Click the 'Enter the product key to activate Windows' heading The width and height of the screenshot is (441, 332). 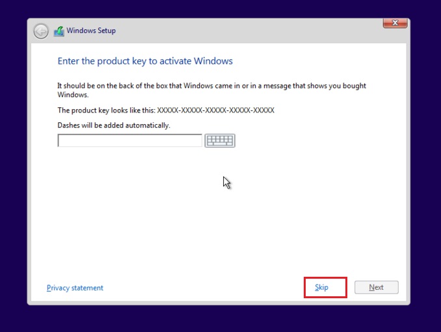pyautogui.click(x=145, y=61)
